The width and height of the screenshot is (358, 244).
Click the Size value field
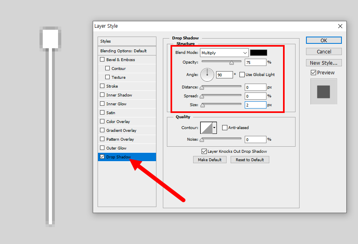coord(256,105)
